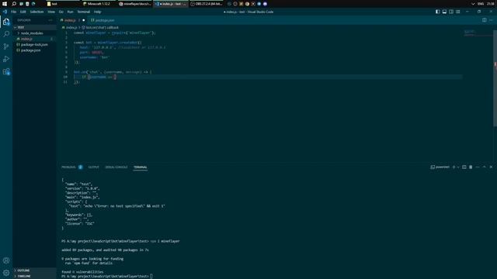Switch to the Output panel tab
The image size is (497, 279).
(x=93, y=167)
